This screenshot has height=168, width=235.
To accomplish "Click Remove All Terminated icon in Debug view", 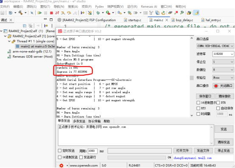I will pos(31,26).
